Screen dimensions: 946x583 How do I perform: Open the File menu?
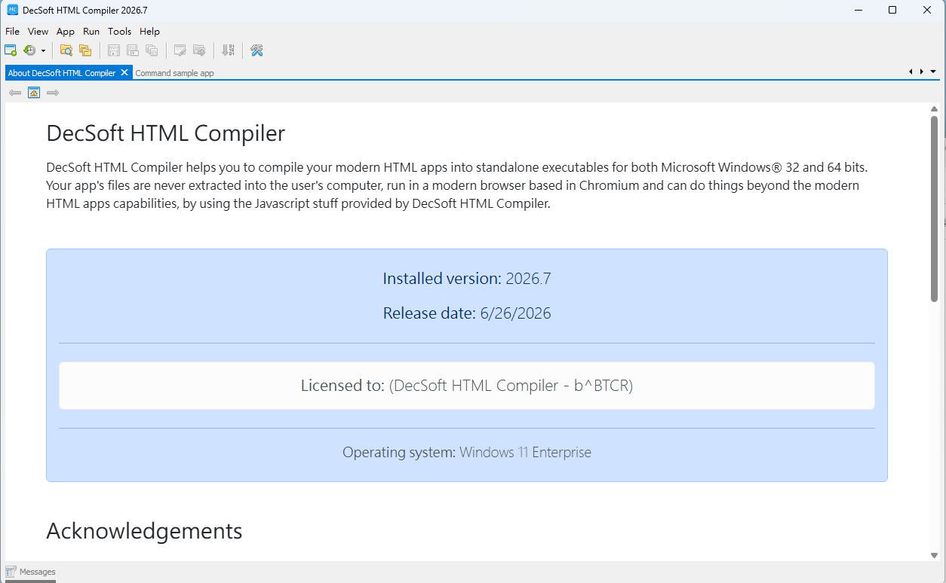click(x=12, y=32)
